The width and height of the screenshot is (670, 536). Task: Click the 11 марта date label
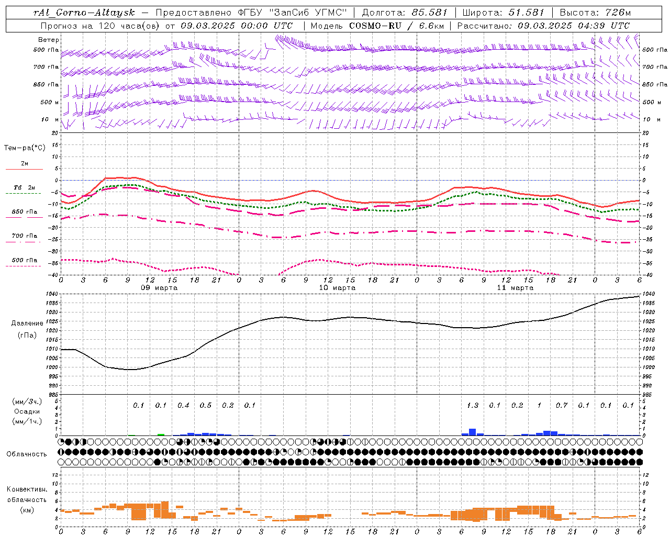[x=515, y=288]
